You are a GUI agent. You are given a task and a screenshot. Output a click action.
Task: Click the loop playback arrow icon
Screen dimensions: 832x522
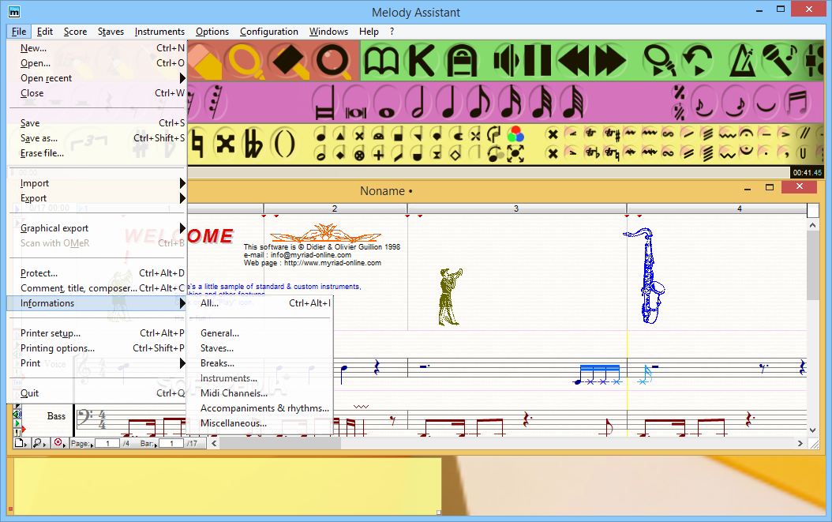pos(697,62)
